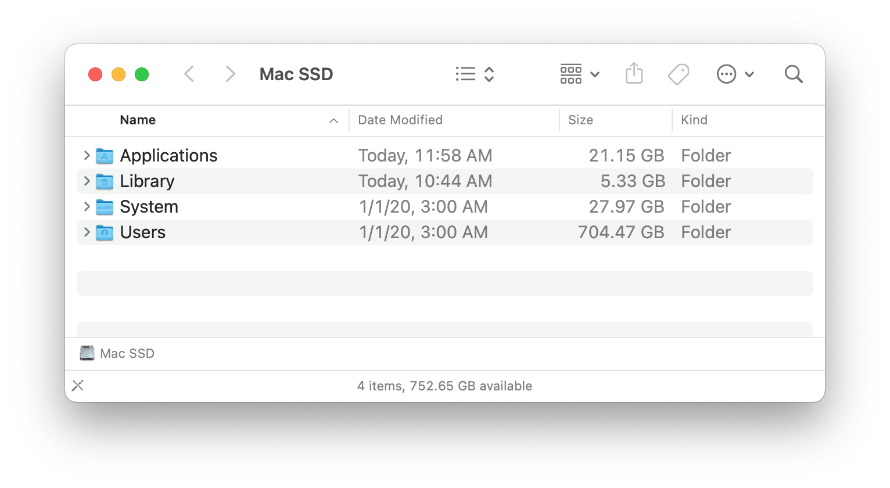Click the Forward navigation arrow

tap(230, 74)
